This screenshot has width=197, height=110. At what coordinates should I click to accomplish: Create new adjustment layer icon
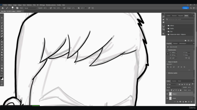point(183,102)
